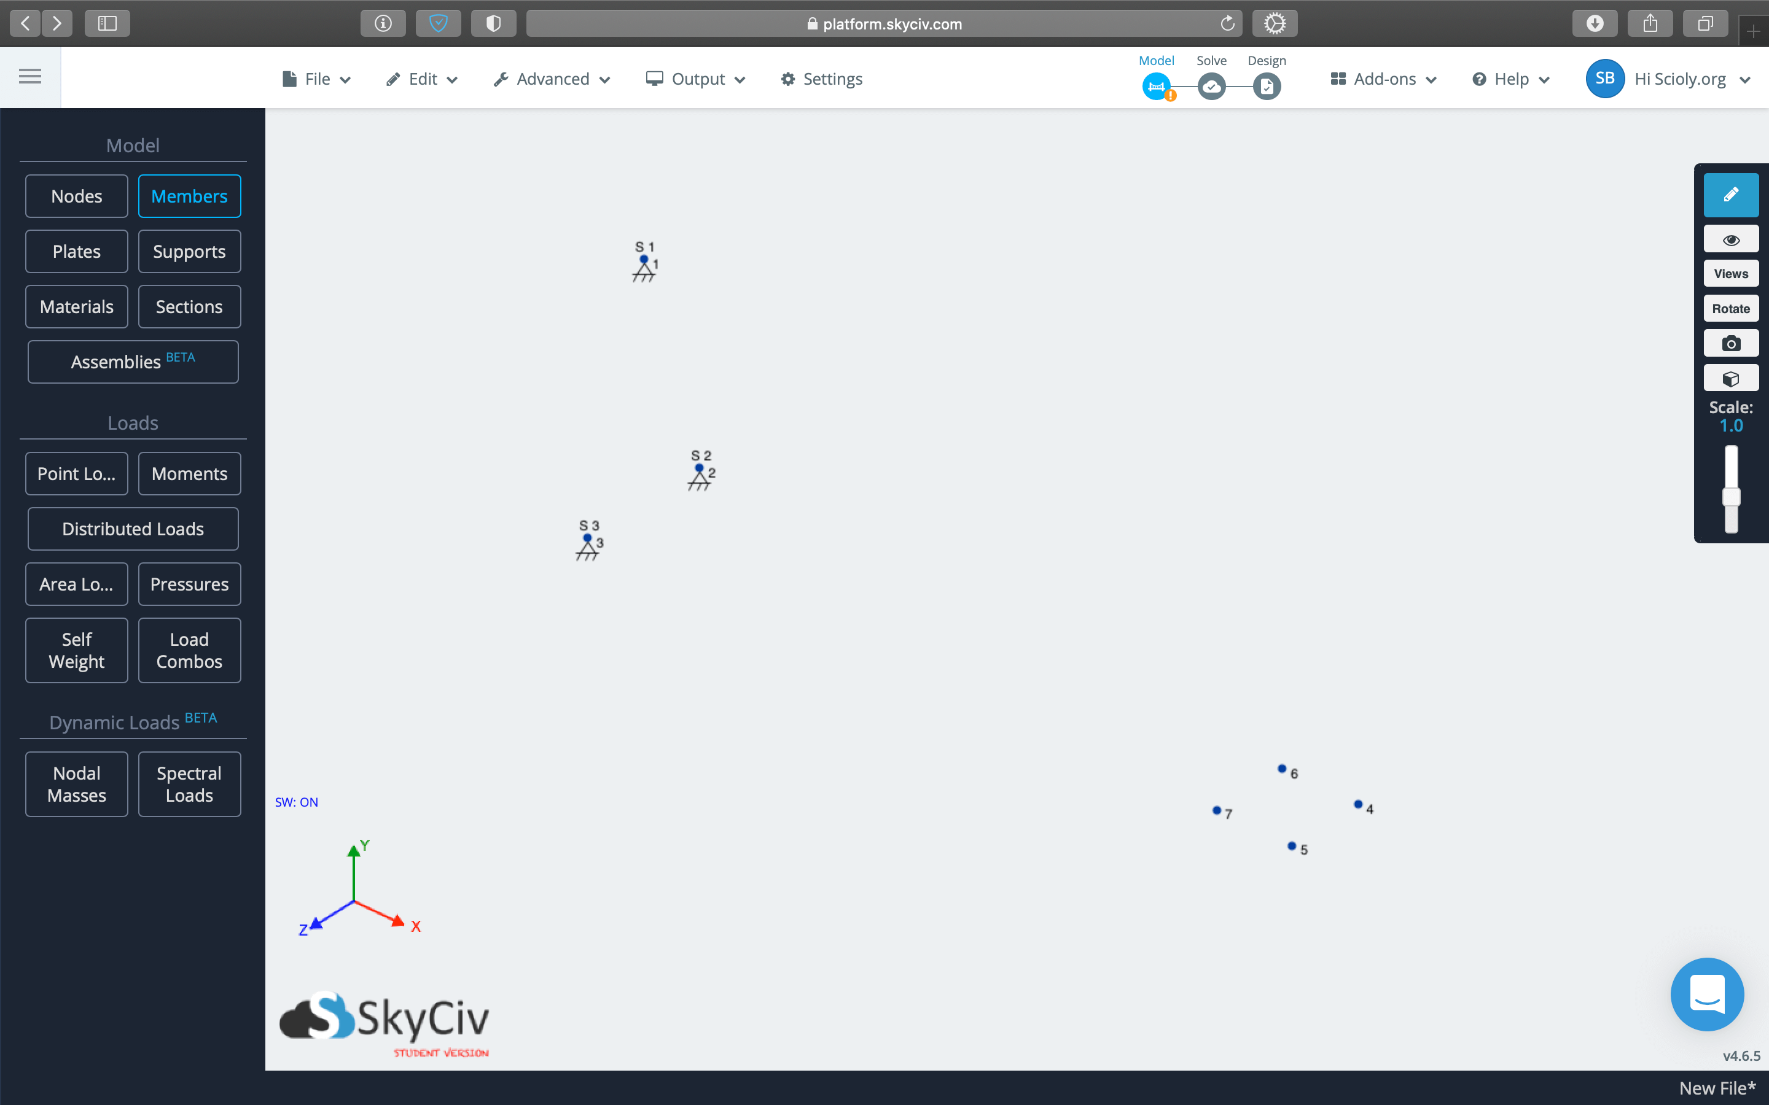Open a new browser tab
This screenshot has width=1769, height=1105.
click(x=1754, y=31)
